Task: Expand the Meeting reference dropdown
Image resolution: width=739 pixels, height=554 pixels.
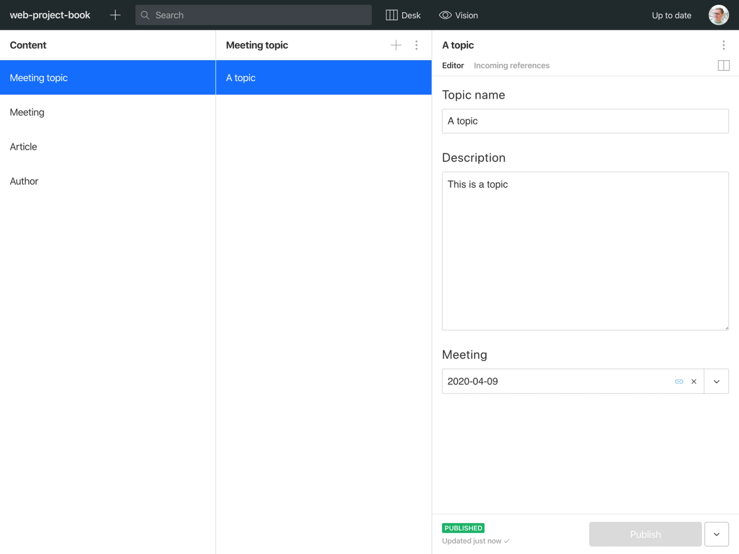Action: point(716,381)
